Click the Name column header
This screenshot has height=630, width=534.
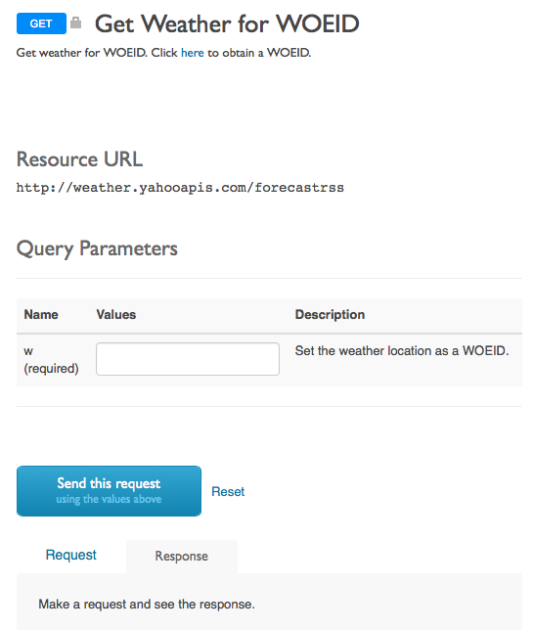click(41, 314)
